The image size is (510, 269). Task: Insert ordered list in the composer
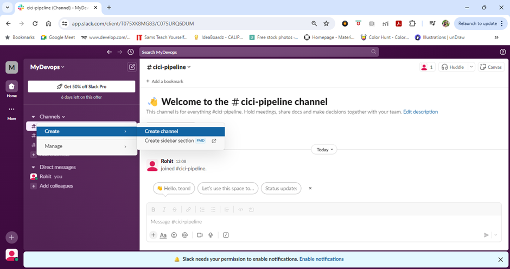(x=202, y=209)
